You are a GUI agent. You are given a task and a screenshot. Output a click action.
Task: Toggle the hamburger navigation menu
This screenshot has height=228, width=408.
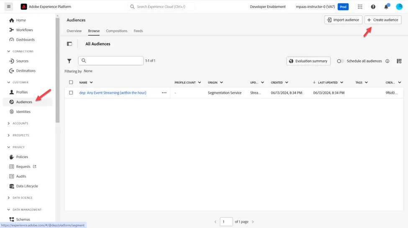click(9, 7)
